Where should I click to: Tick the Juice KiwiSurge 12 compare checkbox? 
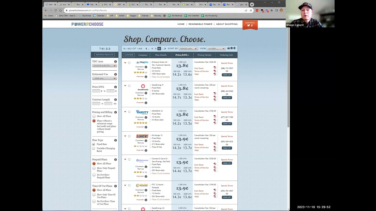point(129,136)
